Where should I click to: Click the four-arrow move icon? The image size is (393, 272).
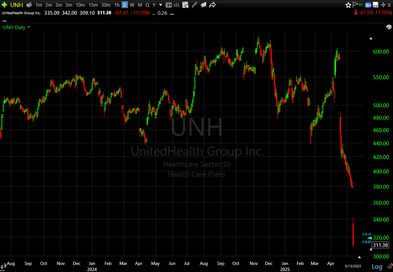tap(383, 5)
